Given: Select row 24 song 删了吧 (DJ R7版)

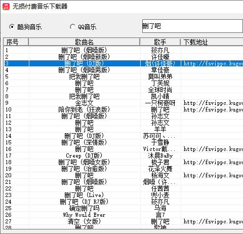Looking at the screenshot, I should (84, 202).
